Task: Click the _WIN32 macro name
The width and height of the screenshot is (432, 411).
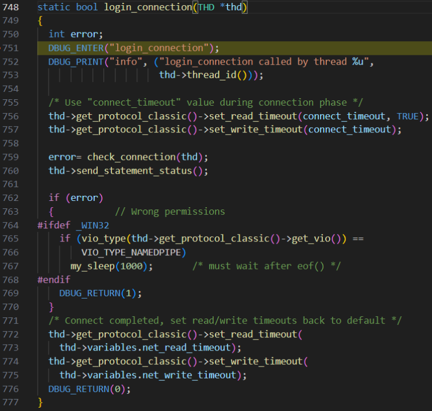Action: coord(93,225)
